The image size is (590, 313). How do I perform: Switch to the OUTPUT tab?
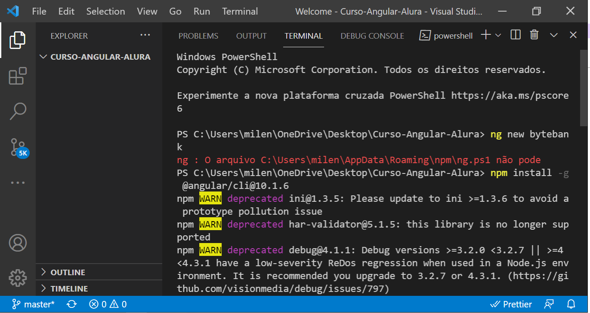tap(251, 36)
